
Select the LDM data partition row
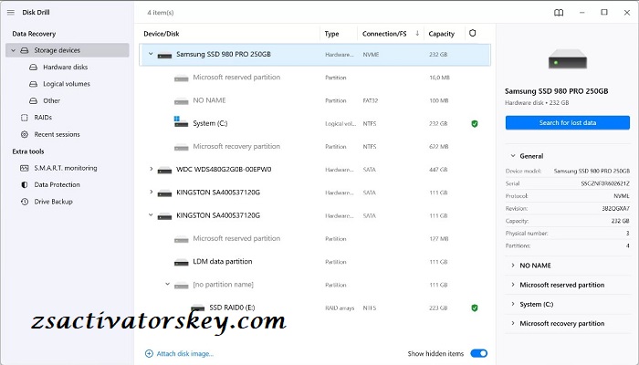coord(315,262)
